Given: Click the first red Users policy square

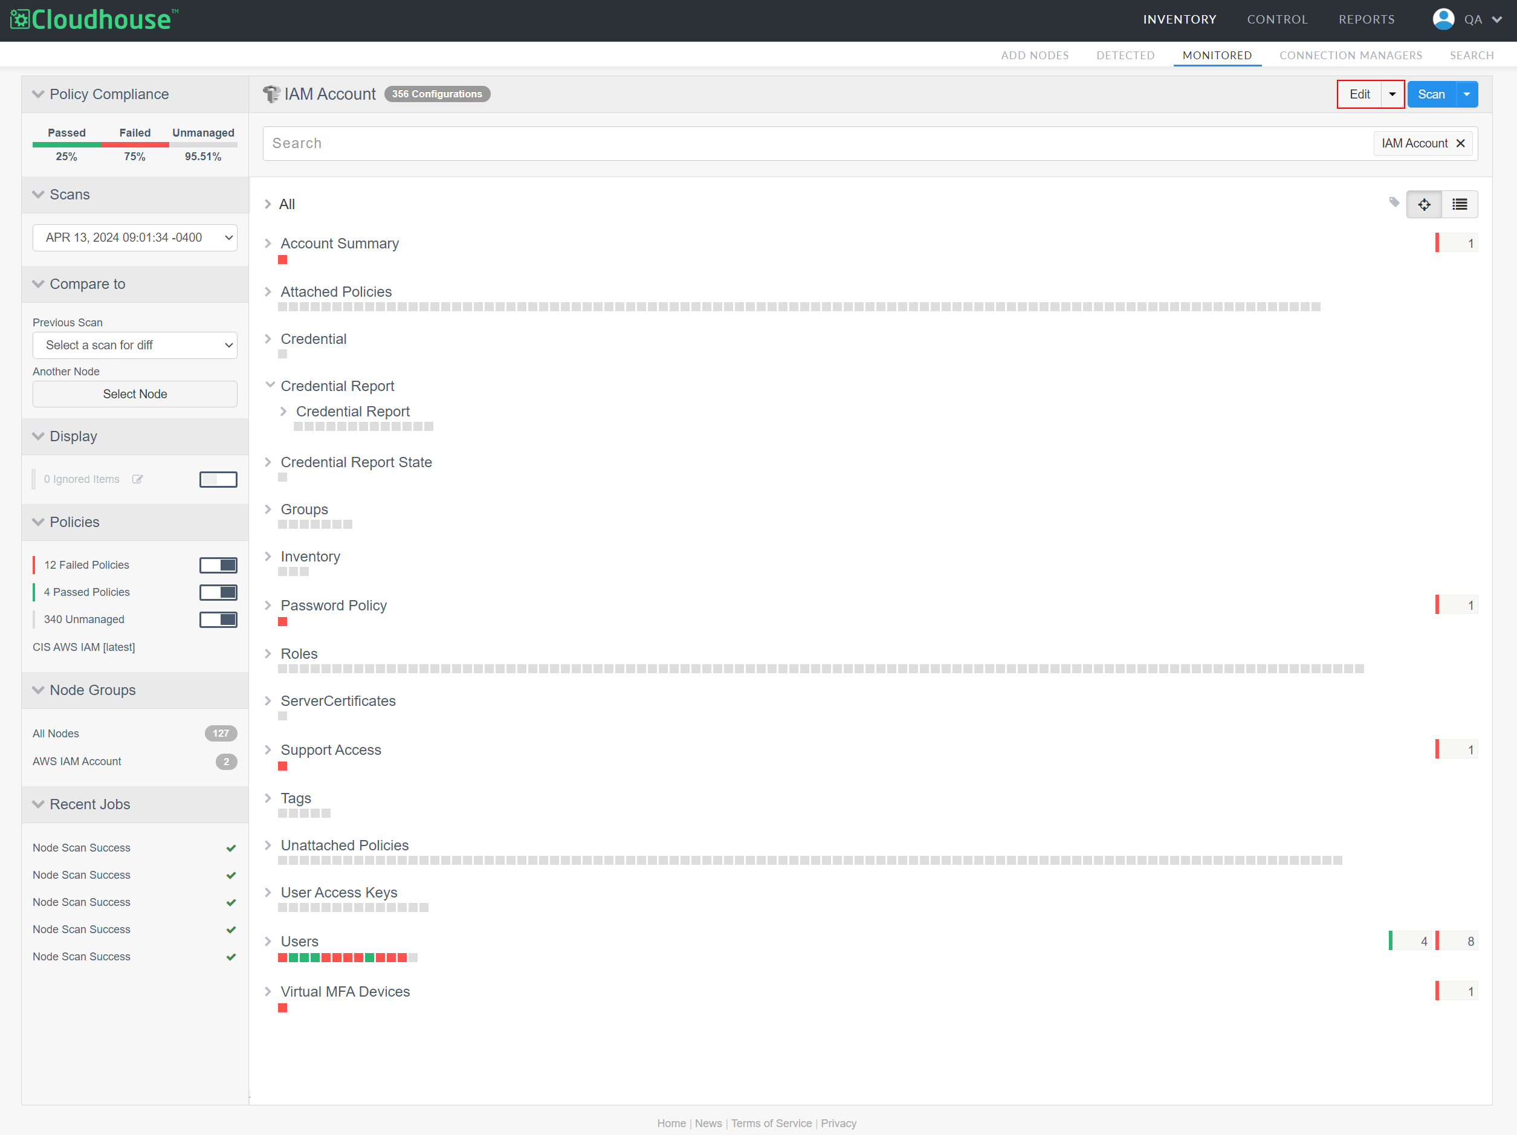Looking at the screenshot, I should coord(283,957).
